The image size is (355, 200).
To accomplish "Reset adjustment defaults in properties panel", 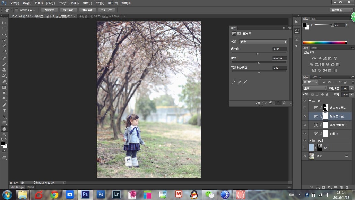I will pos(271,103).
